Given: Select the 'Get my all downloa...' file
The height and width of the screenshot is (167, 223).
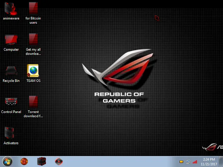Looking at the screenshot, I should click(33, 39).
